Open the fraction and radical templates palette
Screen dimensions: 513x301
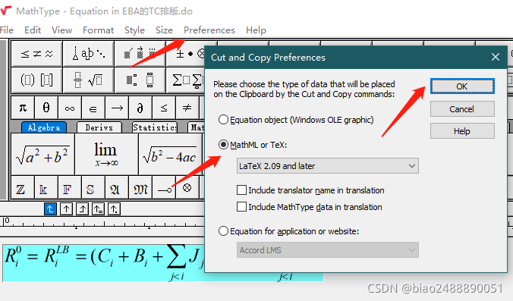tap(88, 80)
